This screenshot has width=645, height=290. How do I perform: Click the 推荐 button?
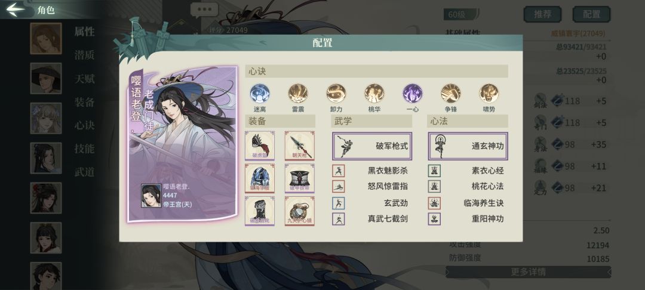coord(542,14)
